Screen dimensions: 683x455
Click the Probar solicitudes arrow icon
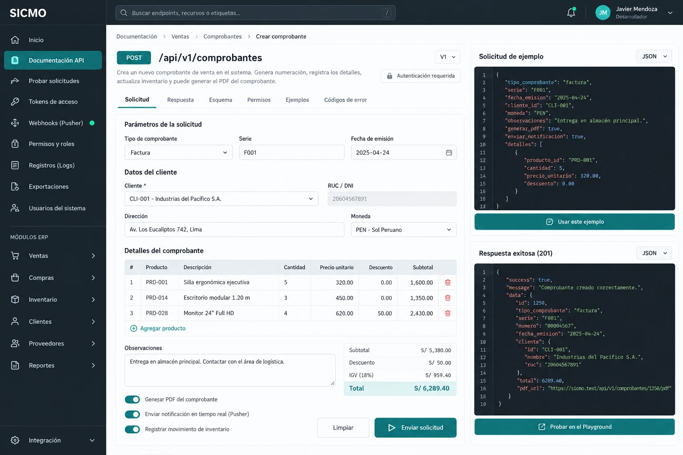click(15, 81)
